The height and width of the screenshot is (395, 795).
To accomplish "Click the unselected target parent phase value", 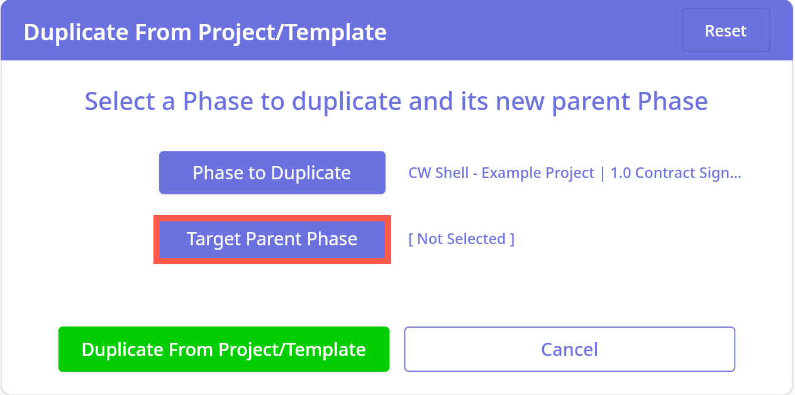I will [461, 239].
